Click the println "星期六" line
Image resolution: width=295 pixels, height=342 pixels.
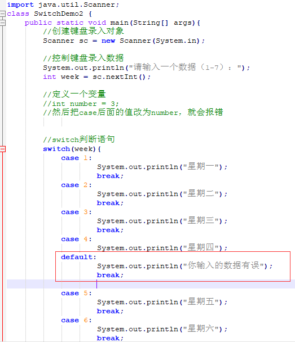pos(162,329)
